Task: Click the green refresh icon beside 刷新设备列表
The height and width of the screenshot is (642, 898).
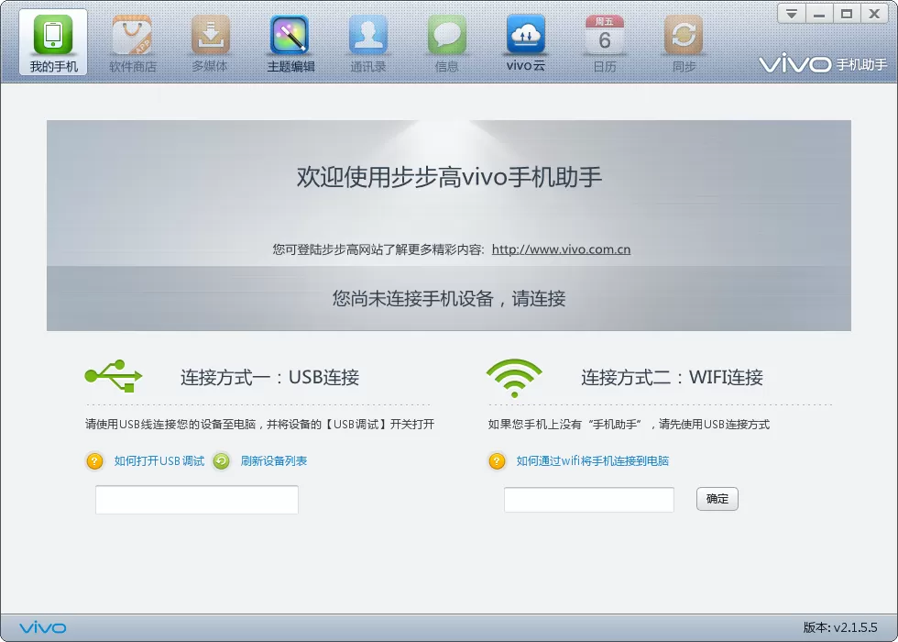Action: pyautogui.click(x=221, y=460)
